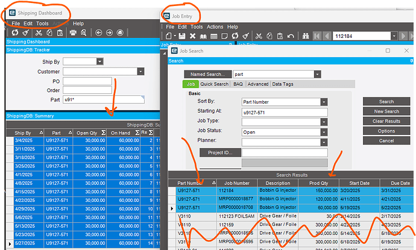Select job MRP0000018677 row in Search Results
Viewport: 416px width, 250px height.
[x=292, y=199]
